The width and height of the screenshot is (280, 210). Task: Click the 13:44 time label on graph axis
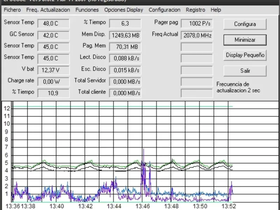pos(114,206)
